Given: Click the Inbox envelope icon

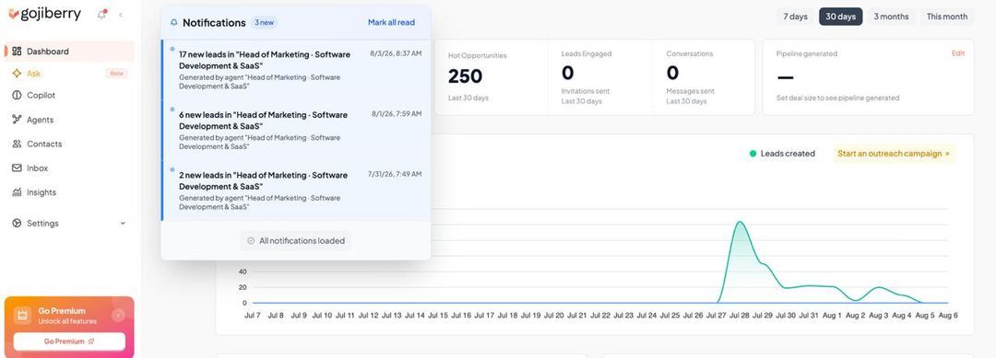Looking at the screenshot, I should click(x=18, y=167).
